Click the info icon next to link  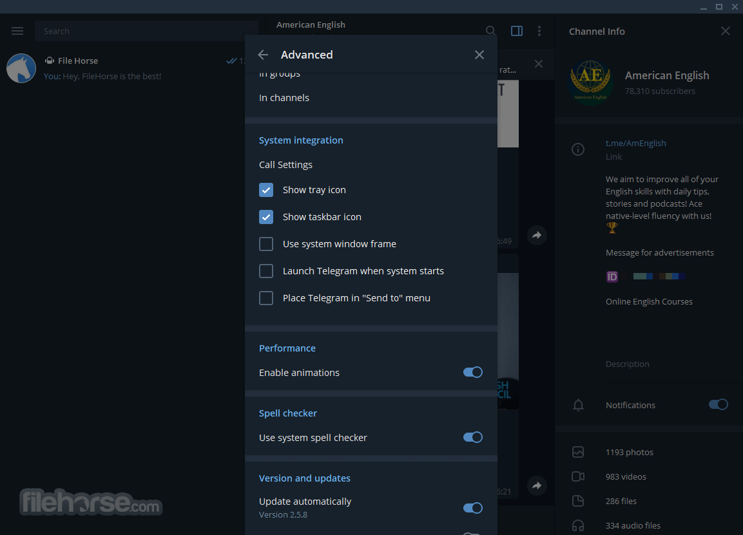click(x=577, y=149)
